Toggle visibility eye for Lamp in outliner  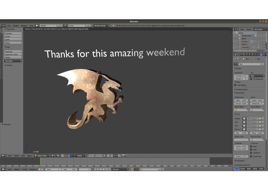[x=258, y=44]
